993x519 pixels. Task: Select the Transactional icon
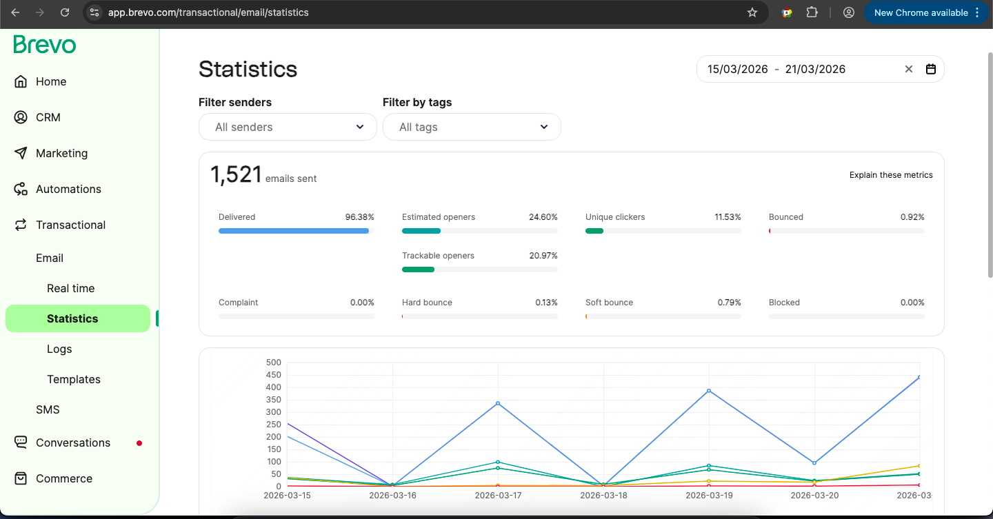coord(21,225)
